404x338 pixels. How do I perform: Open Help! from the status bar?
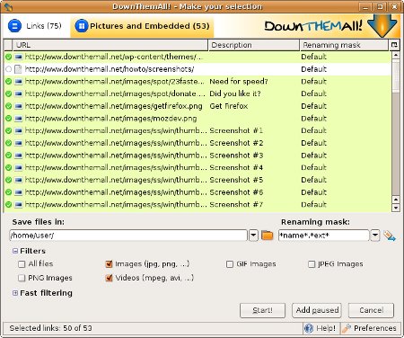pos(321,328)
